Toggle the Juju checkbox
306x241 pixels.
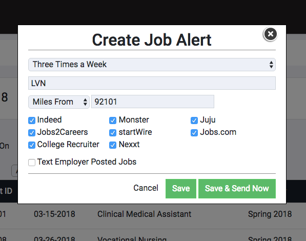(x=194, y=120)
